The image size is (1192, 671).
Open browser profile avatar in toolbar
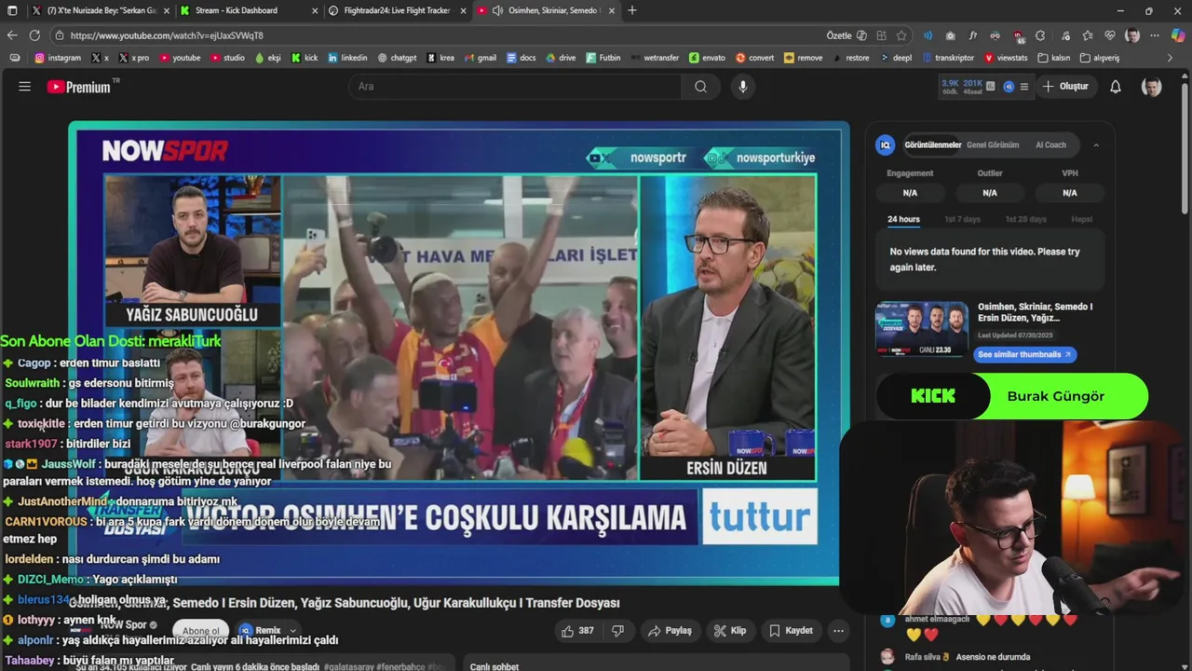(1132, 35)
